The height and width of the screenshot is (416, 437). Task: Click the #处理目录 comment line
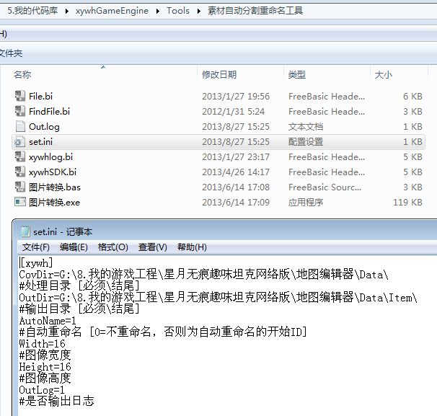(x=79, y=286)
